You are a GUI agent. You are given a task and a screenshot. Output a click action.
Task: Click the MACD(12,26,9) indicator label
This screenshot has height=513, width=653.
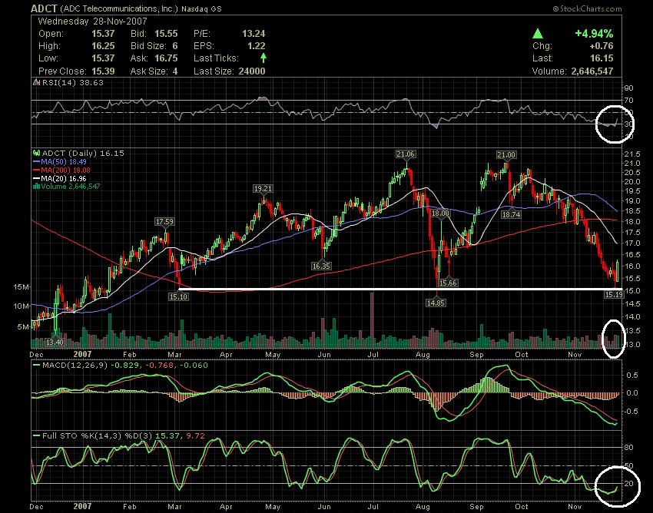pyautogui.click(x=75, y=366)
